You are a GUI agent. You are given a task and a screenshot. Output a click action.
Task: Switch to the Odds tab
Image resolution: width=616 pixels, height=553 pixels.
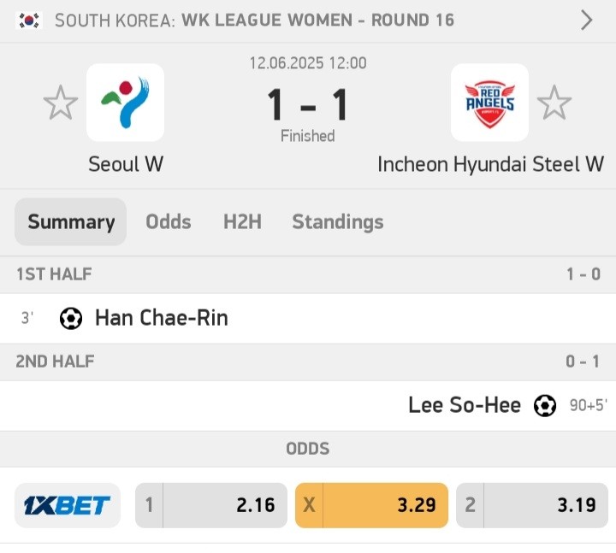(169, 221)
